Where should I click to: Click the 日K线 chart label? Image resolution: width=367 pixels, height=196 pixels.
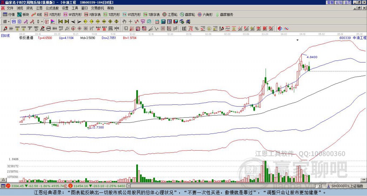click(6, 36)
